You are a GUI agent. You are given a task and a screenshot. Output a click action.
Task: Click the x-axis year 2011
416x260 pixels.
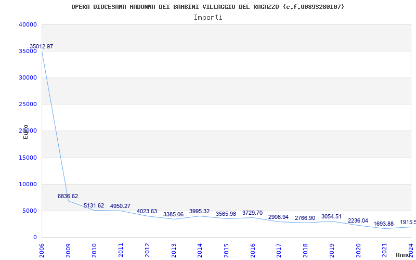click(121, 251)
